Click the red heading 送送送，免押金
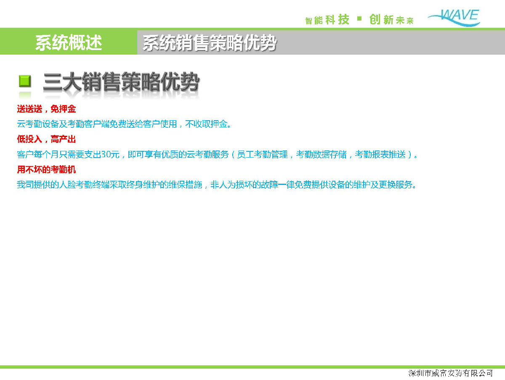 click(x=46, y=109)
